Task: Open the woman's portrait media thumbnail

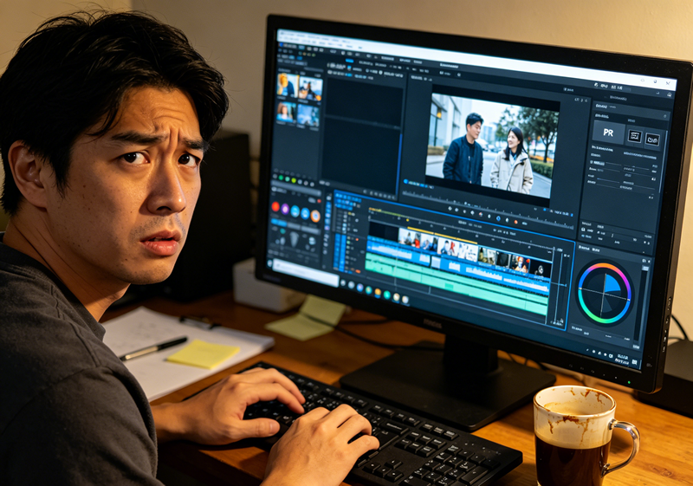Action: 286,113
